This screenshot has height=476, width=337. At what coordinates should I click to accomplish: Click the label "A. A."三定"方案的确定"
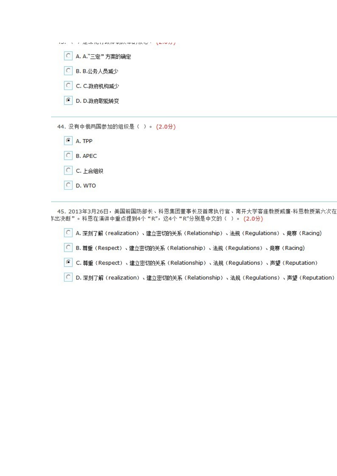[x=103, y=56]
